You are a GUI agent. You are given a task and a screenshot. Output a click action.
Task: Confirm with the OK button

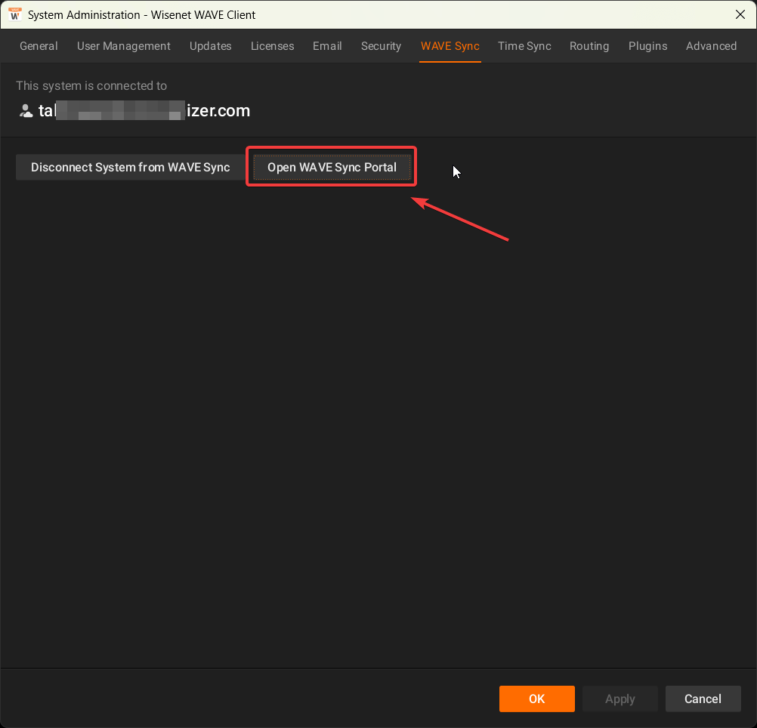pos(537,699)
